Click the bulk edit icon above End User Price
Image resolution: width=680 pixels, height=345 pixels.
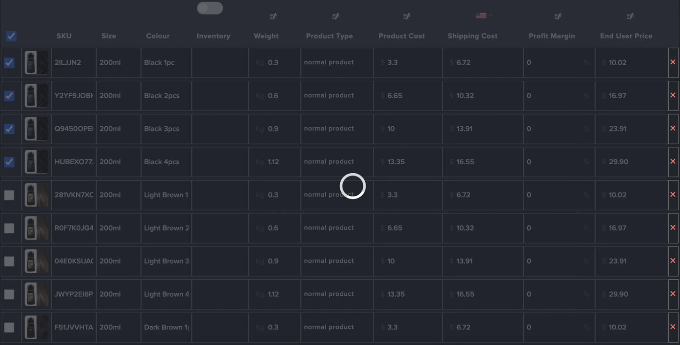tap(630, 16)
